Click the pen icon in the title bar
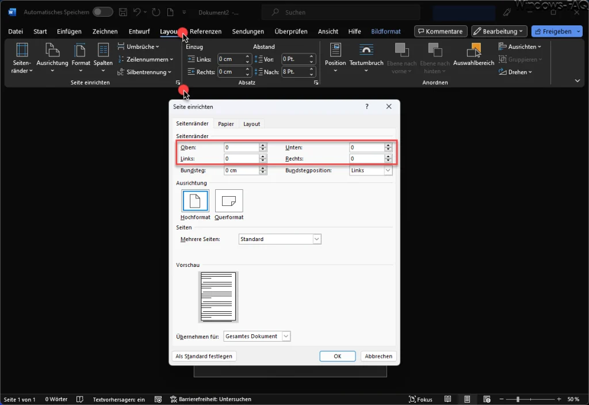589x405 pixels. [507, 12]
